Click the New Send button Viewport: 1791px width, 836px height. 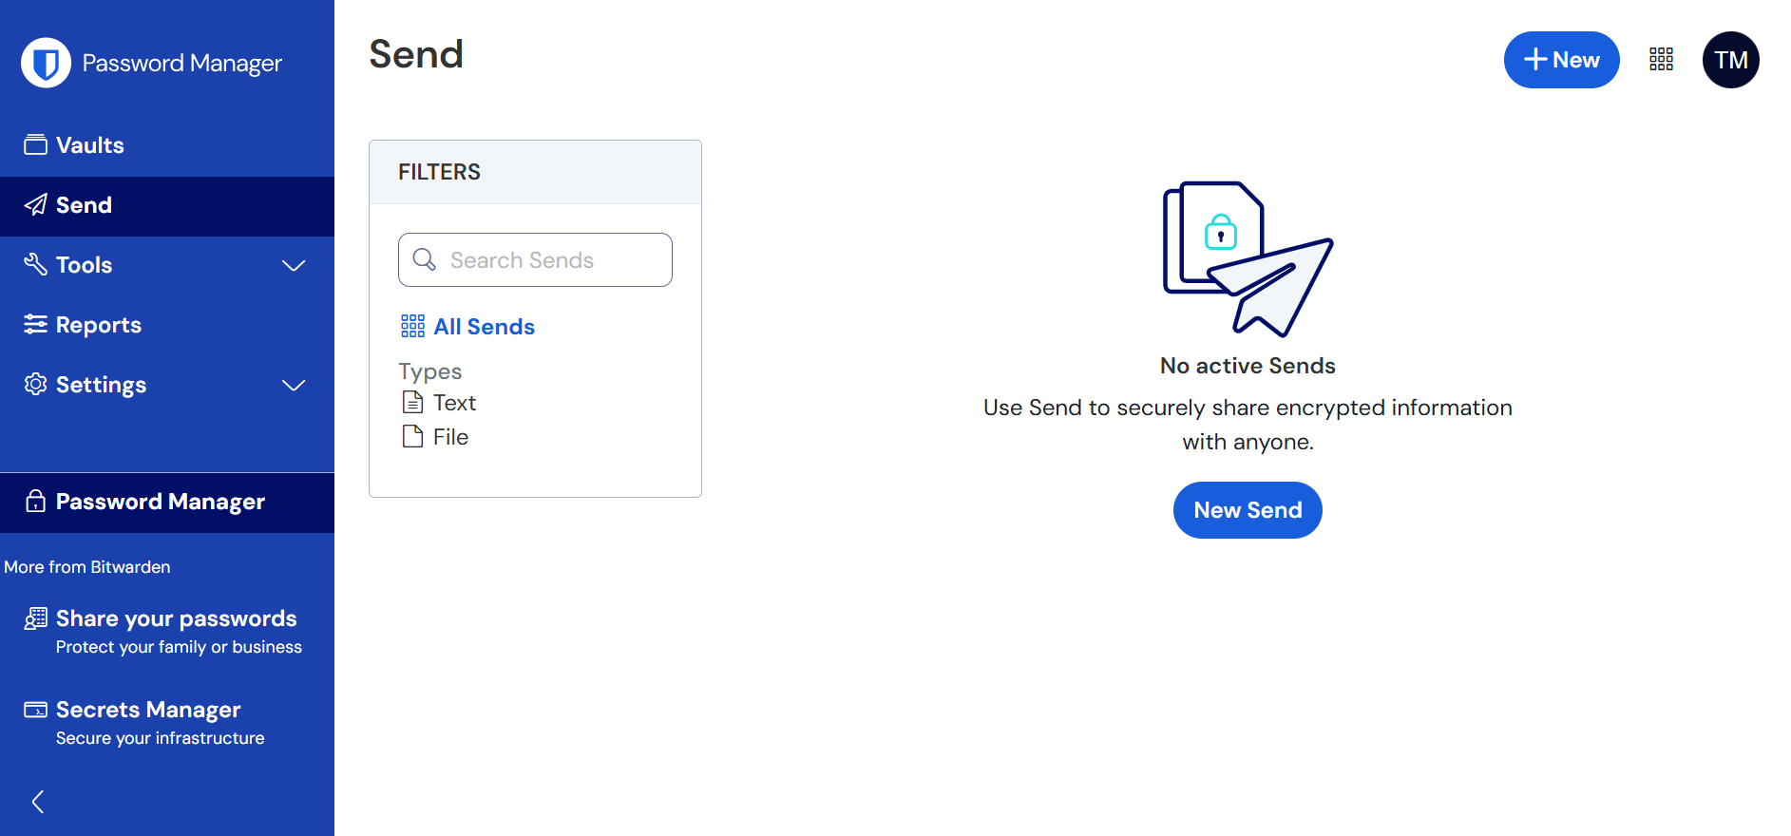[1247, 510]
